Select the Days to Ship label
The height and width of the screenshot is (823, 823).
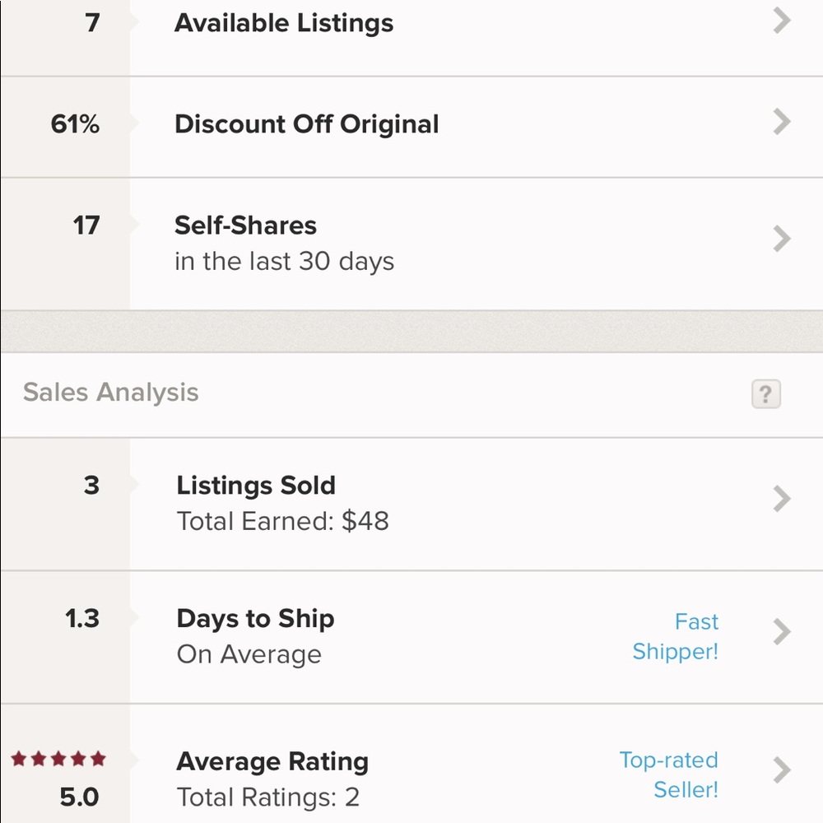coord(255,619)
